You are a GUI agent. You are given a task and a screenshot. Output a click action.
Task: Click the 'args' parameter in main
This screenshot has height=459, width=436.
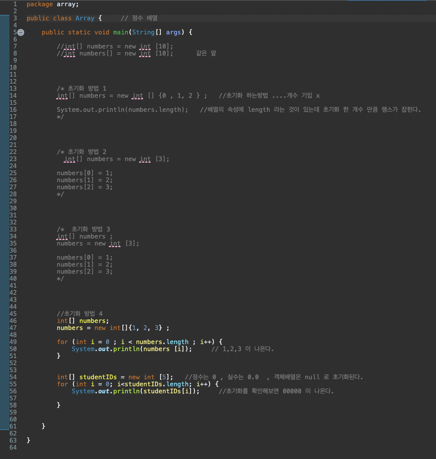pyautogui.click(x=173, y=32)
